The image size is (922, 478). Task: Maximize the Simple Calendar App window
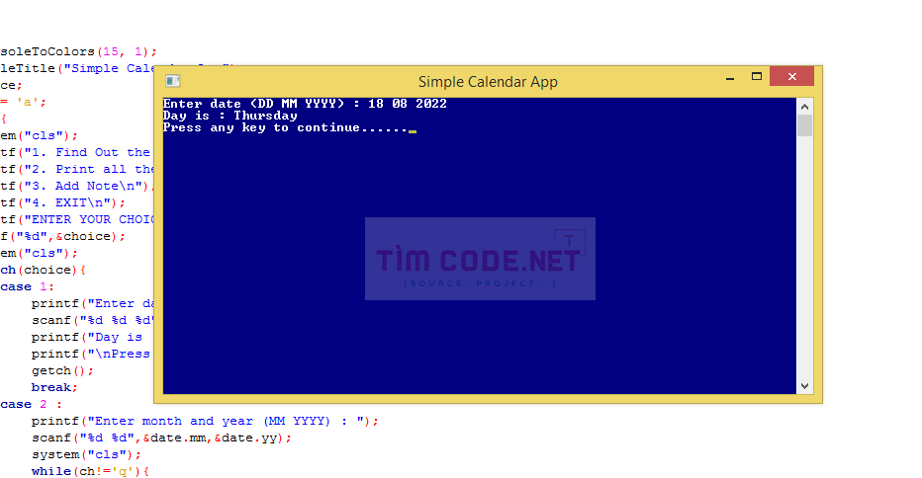(x=756, y=76)
